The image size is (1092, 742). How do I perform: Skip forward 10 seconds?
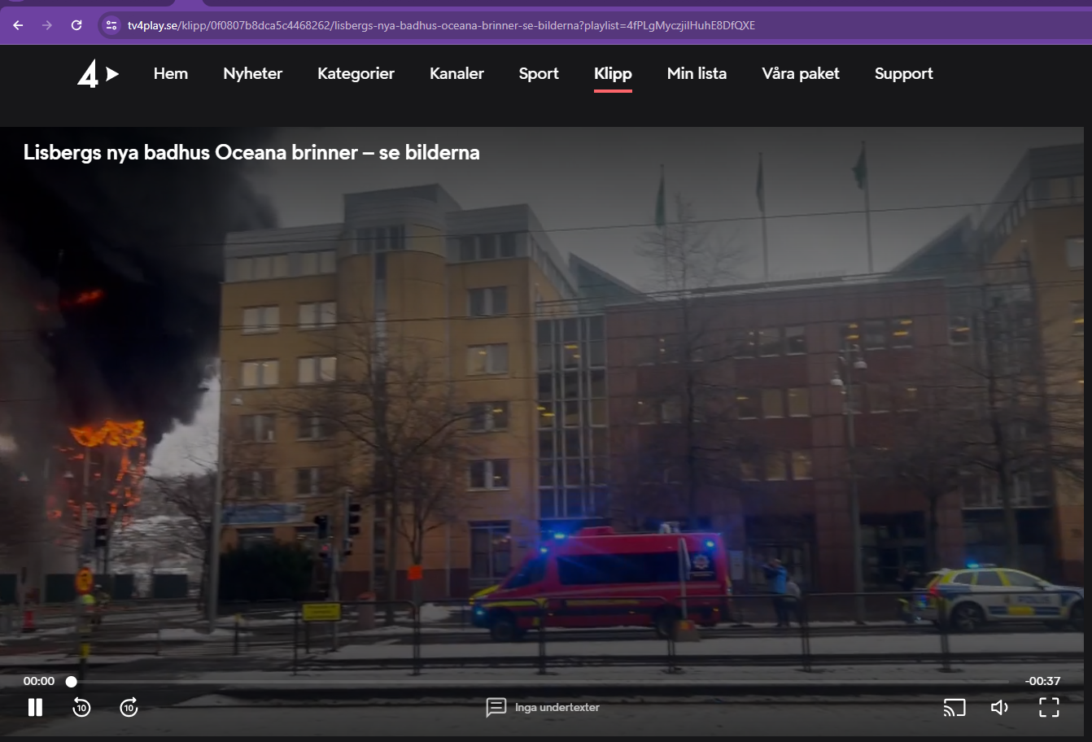[x=129, y=707]
